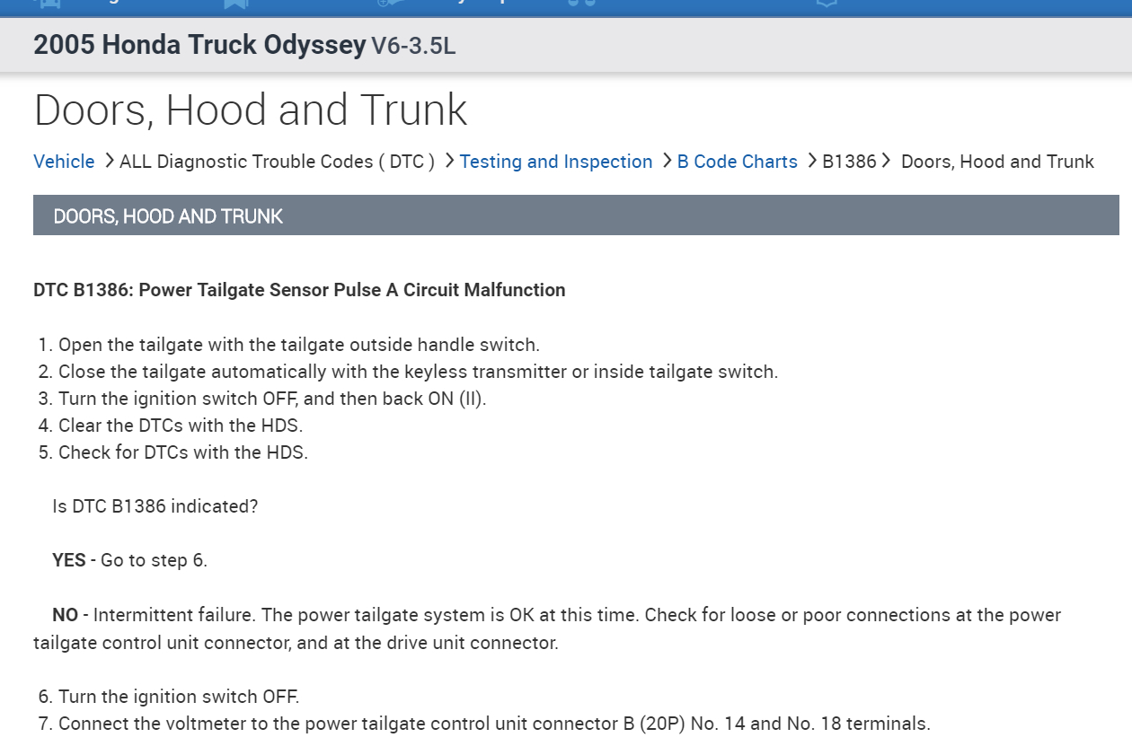Click the chevron between B Code Charts and B1386

point(811,161)
